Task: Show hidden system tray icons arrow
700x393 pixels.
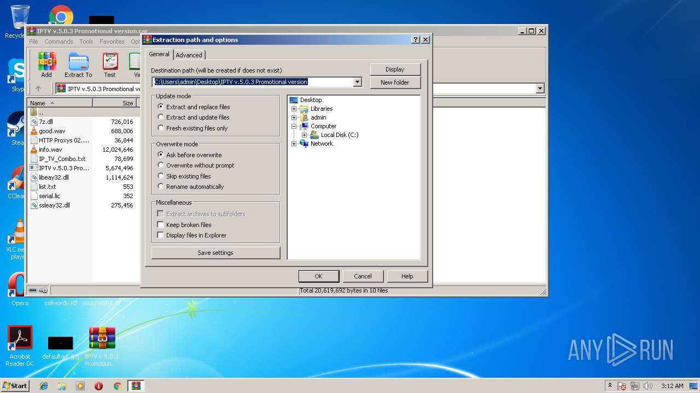Action: tap(610, 385)
